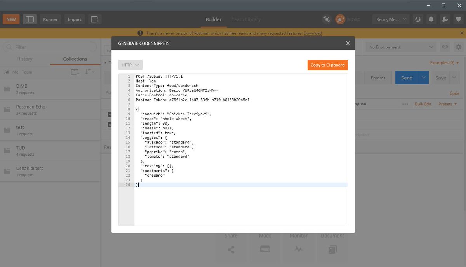Switch to the History tab

(24, 59)
